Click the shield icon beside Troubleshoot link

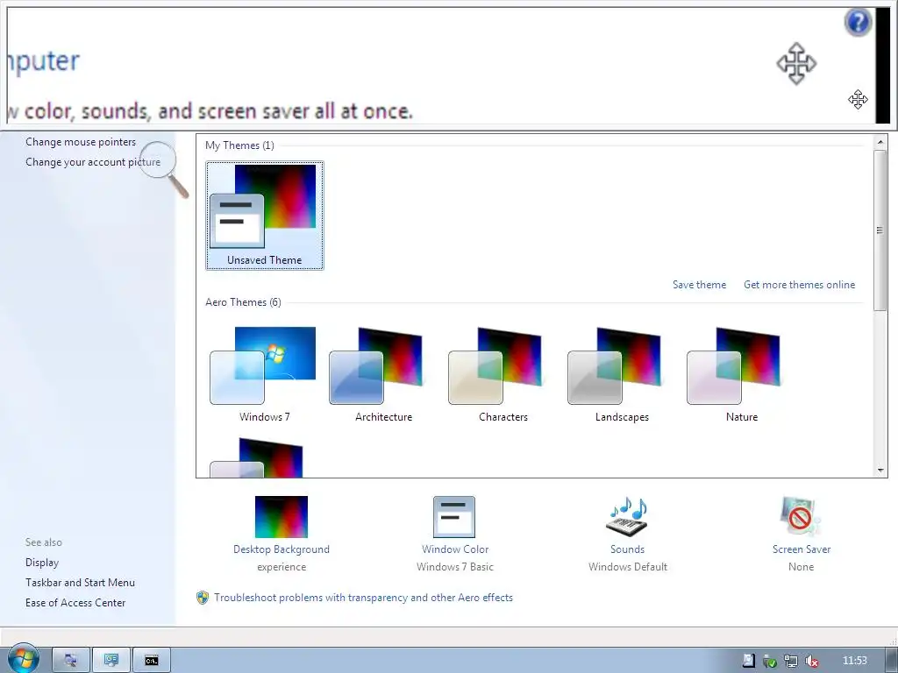tap(203, 598)
